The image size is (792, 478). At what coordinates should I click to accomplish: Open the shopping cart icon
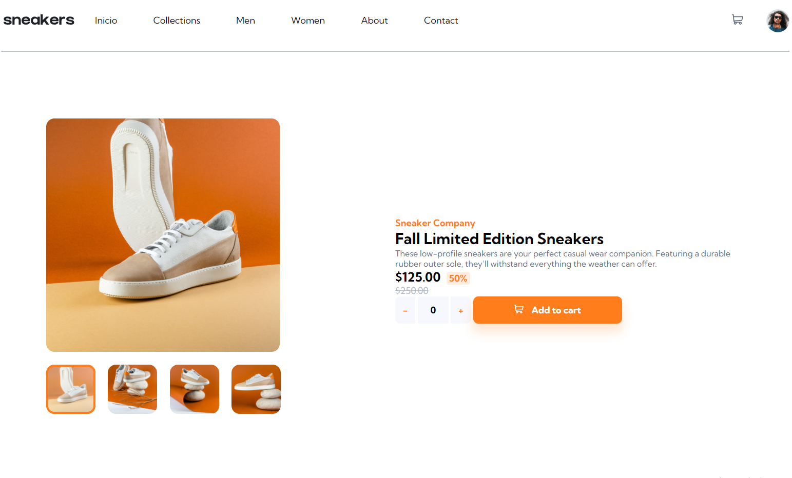click(738, 19)
